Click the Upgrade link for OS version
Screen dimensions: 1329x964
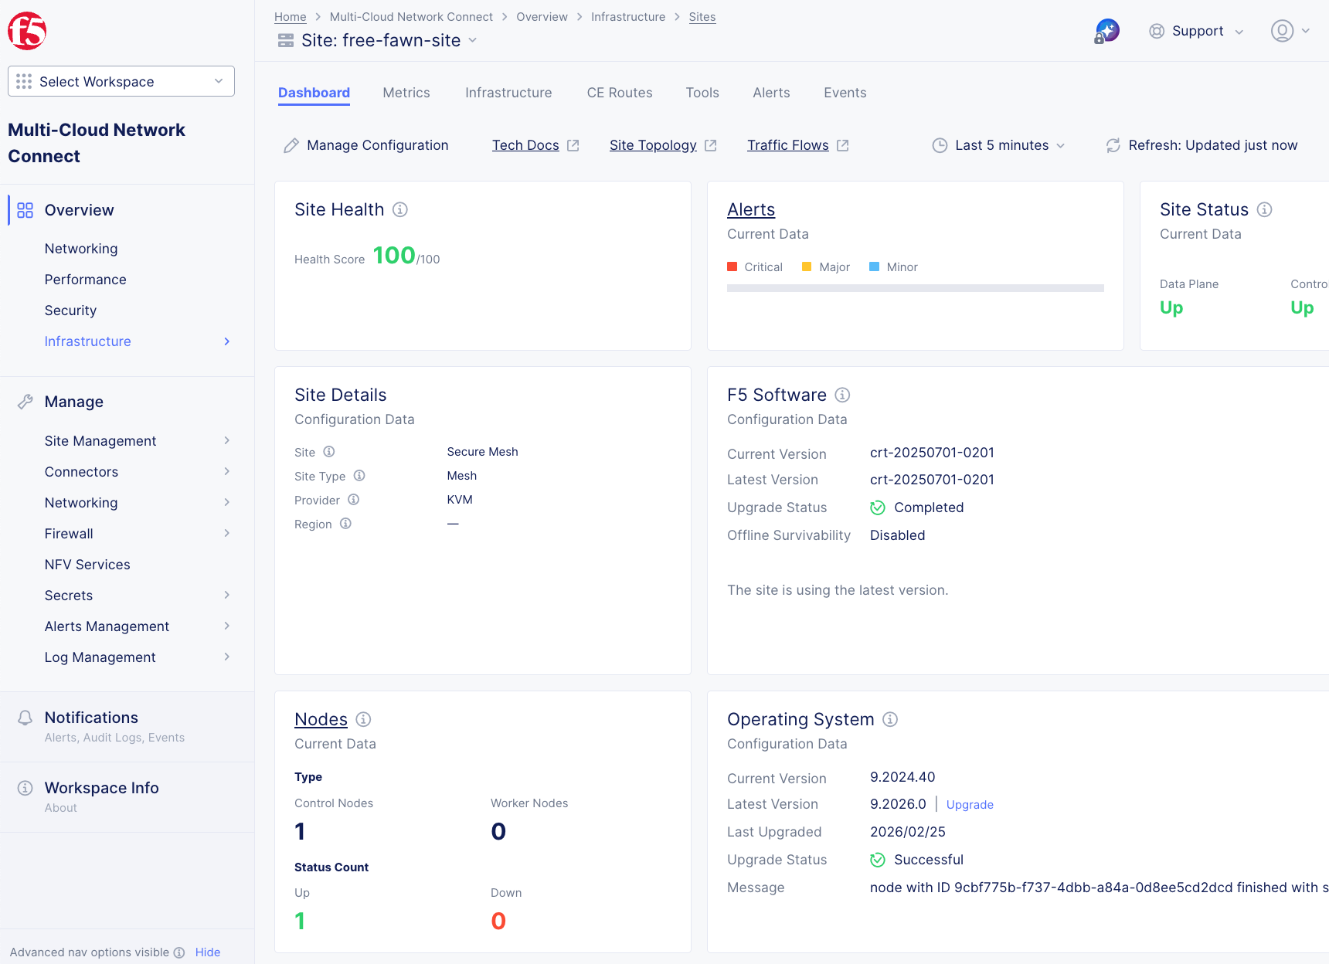970,805
